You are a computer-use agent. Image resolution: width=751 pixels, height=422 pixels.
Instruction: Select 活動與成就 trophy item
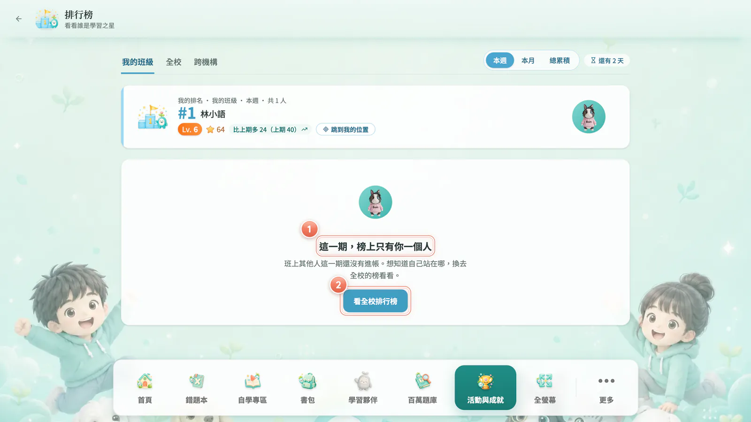point(485,388)
